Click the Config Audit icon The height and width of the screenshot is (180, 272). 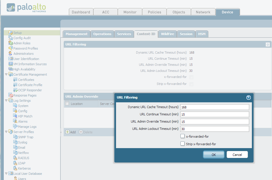10,38
